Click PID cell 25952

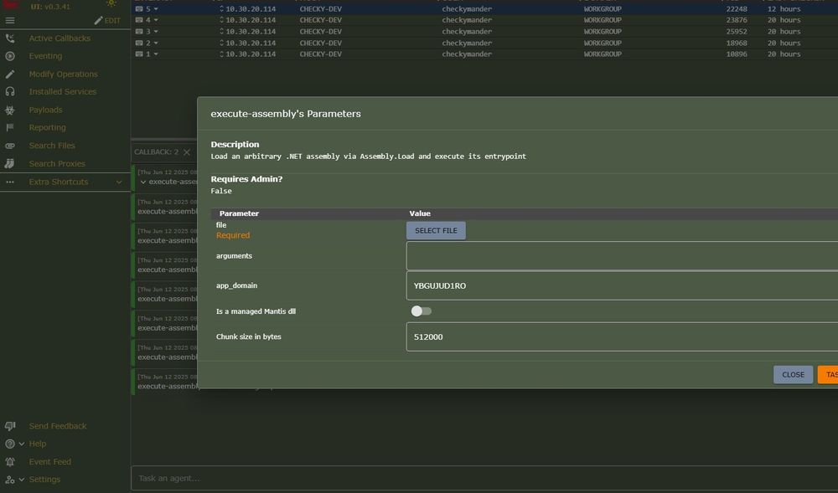pyautogui.click(x=736, y=32)
